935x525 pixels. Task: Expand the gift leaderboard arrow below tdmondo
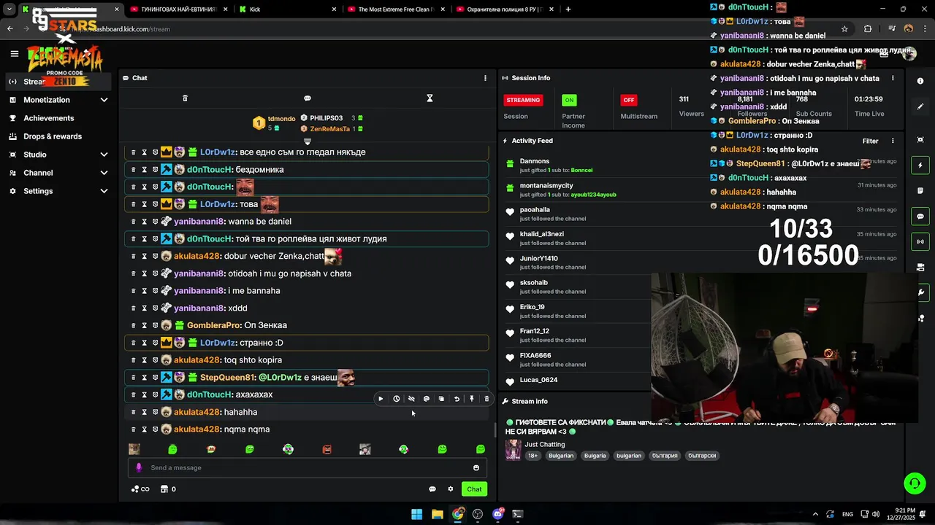click(x=308, y=141)
